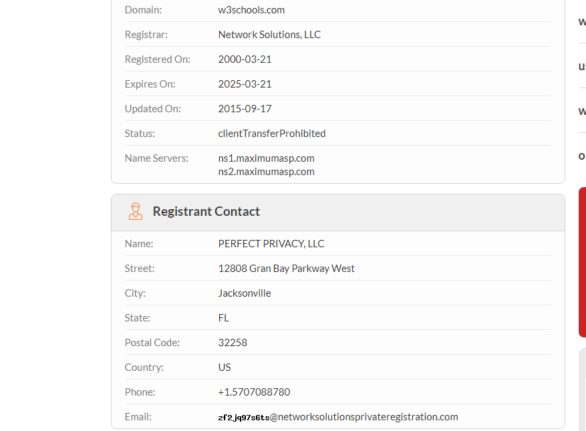The height and width of the screenshot is (431, 586).
Task: Click the networksolutionsprivateregistration.com email domain
Action: (x=368, y=417)
